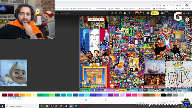192x108 pixels.
Task: Select the light cyan color swatch
Action: click(87, 95)
